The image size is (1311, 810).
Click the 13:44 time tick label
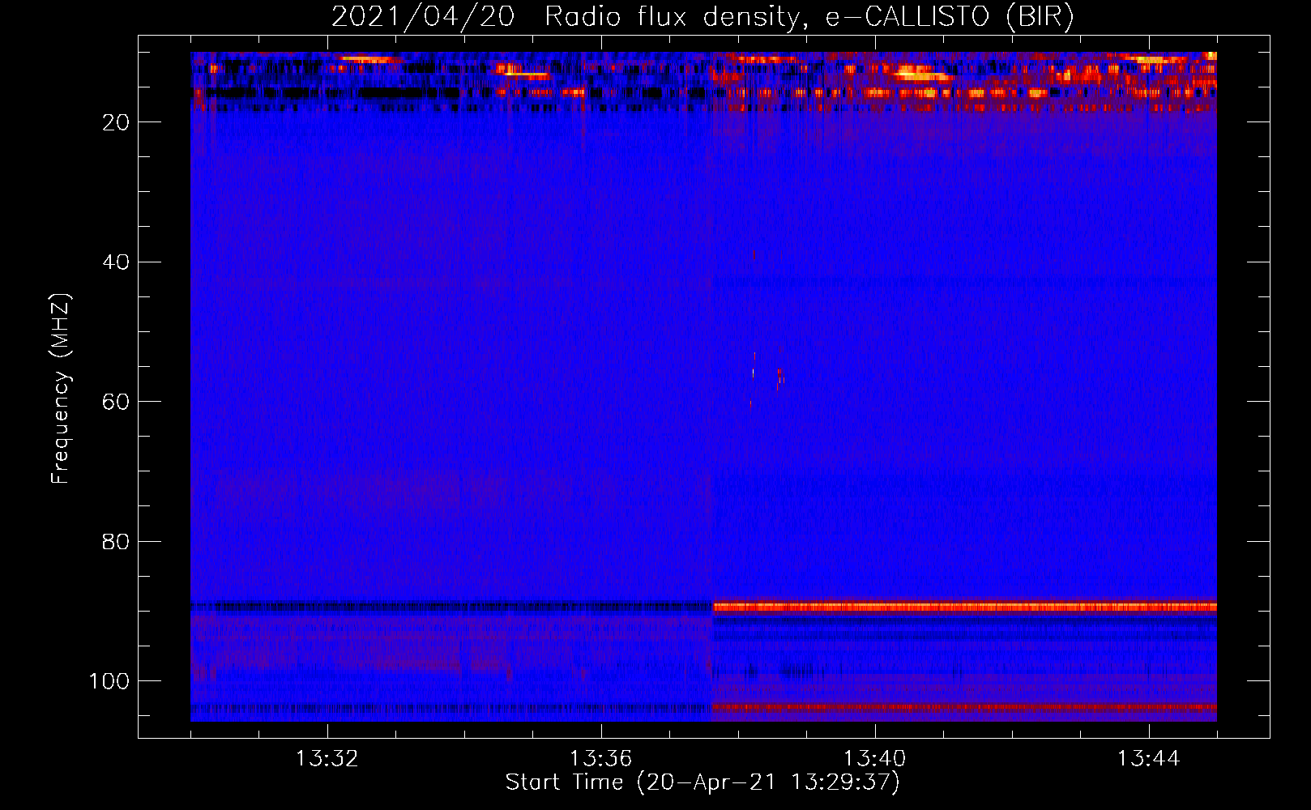coord(1148,759)
